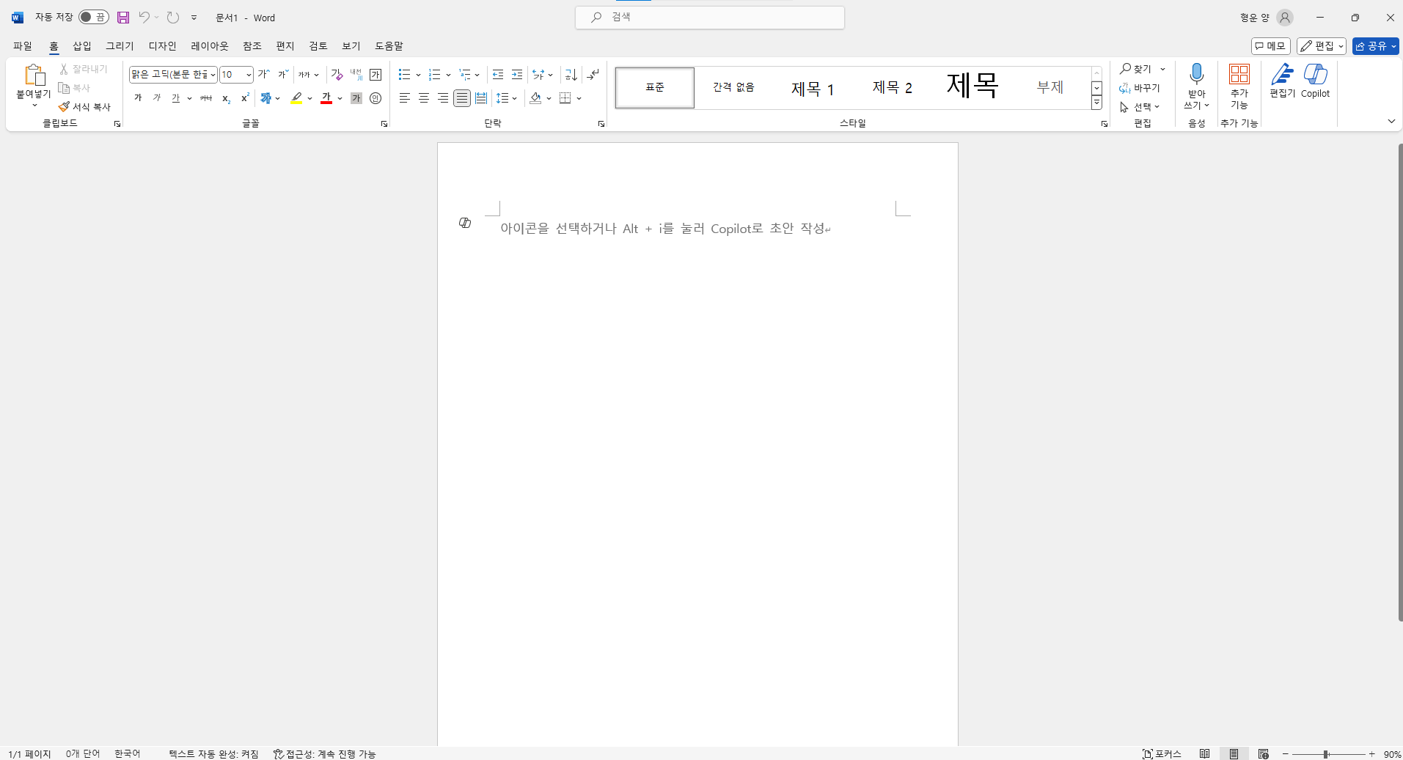
Task: Click the Share (공유) button
Action: coord(1376,46)
